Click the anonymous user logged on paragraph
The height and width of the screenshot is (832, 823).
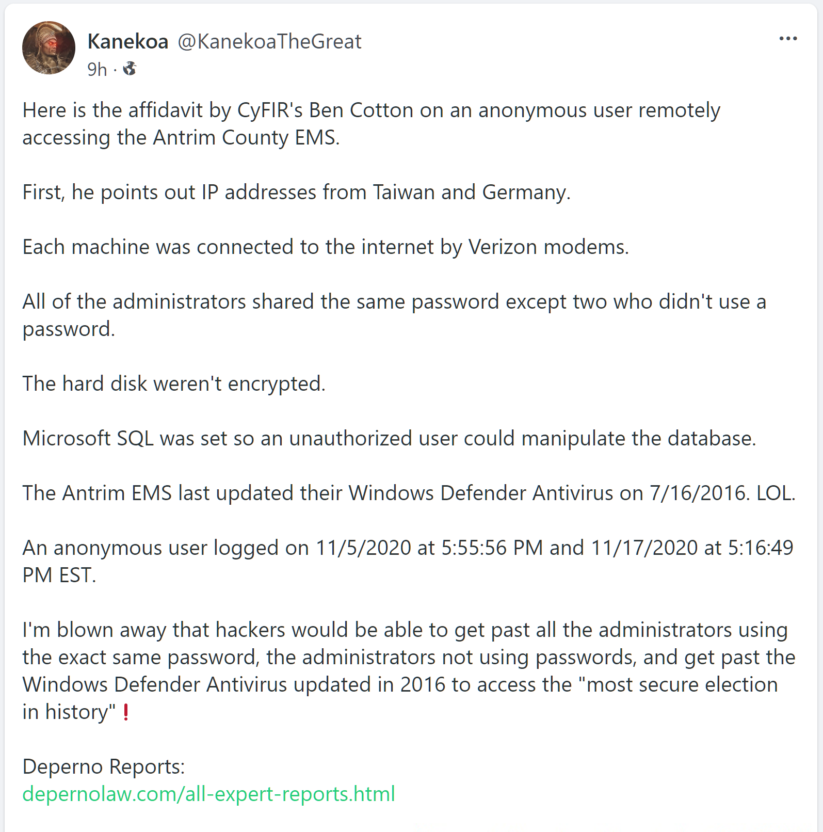407,561
